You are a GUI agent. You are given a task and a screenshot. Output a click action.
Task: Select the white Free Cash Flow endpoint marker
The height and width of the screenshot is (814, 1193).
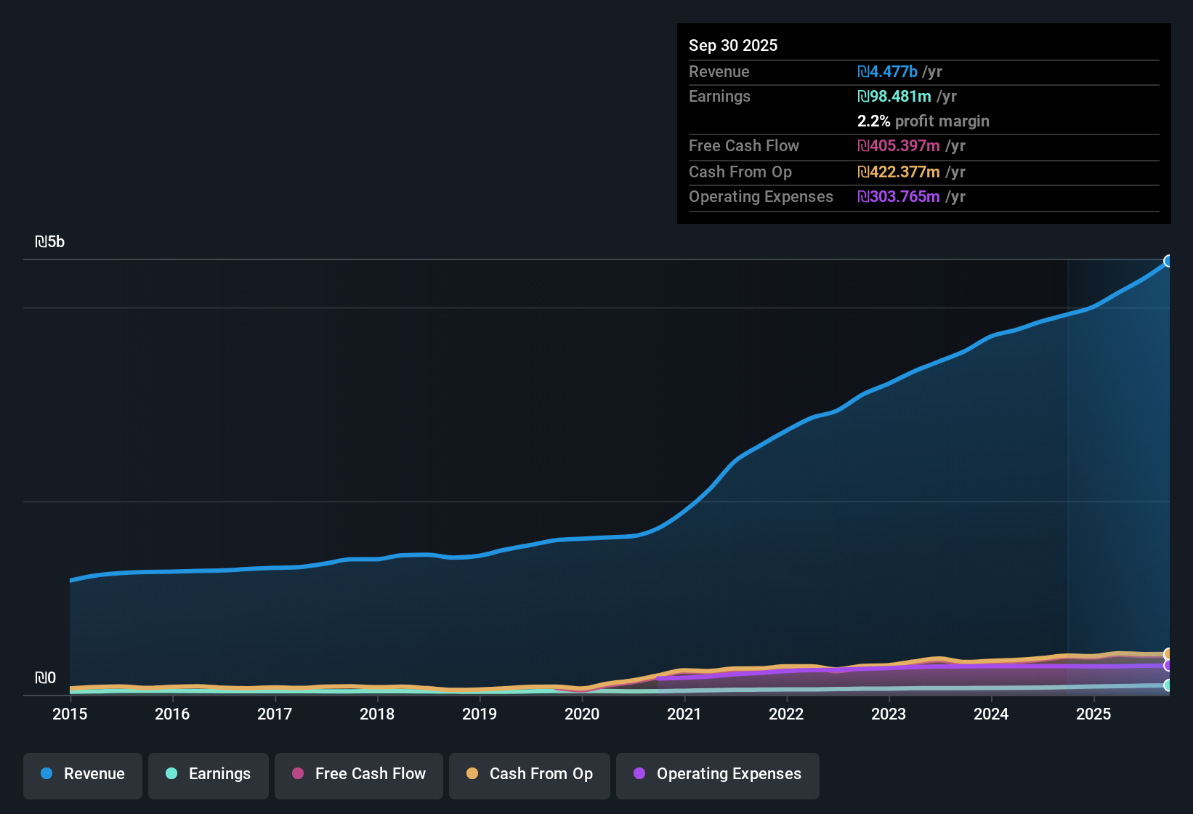pos(1168,658)
